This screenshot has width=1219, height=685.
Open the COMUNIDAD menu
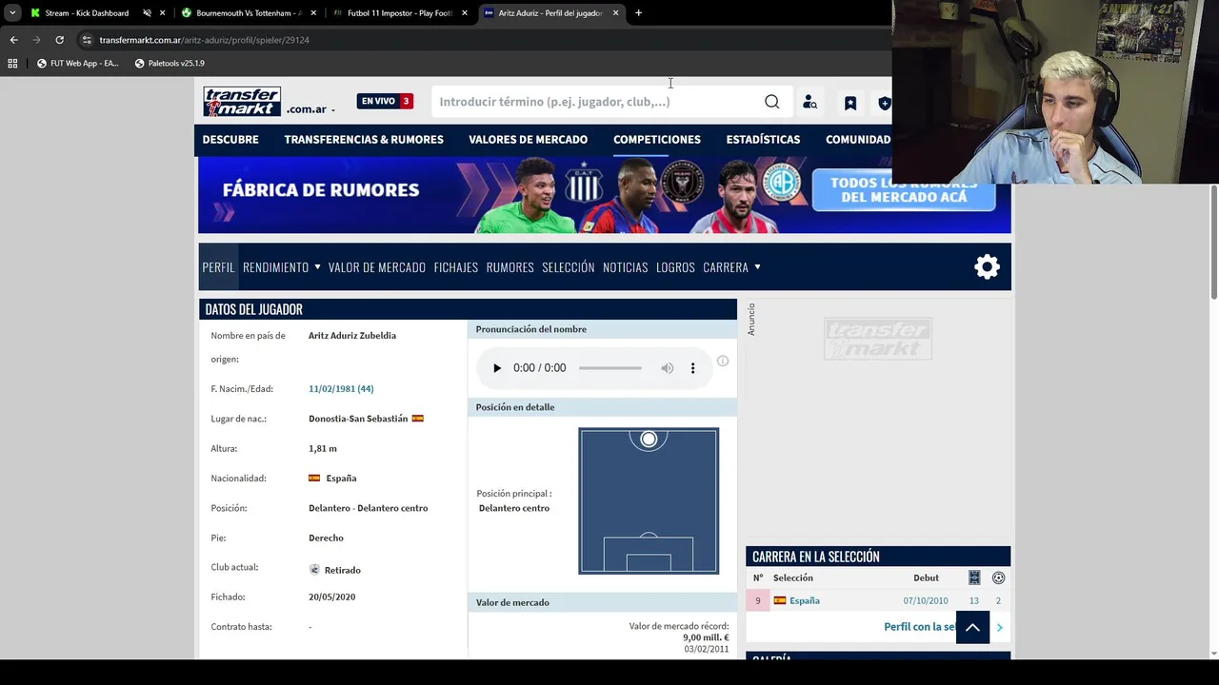[858, 140]
